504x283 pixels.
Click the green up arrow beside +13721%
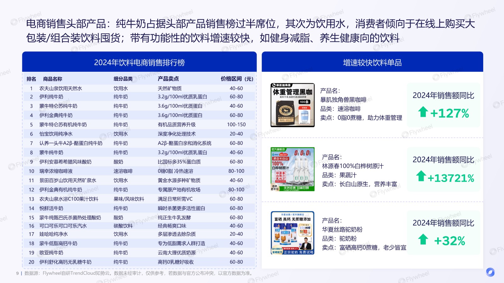(x=421, y=176)
